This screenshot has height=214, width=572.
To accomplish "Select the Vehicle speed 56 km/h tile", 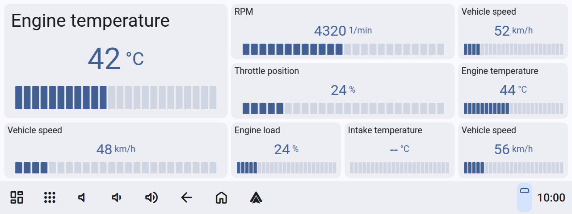I will [x=513, y=150].
